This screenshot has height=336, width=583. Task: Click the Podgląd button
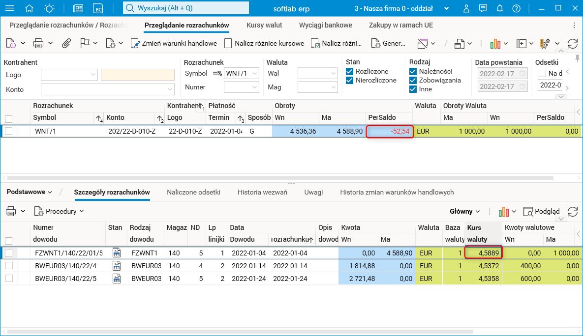tap(541, 211)
